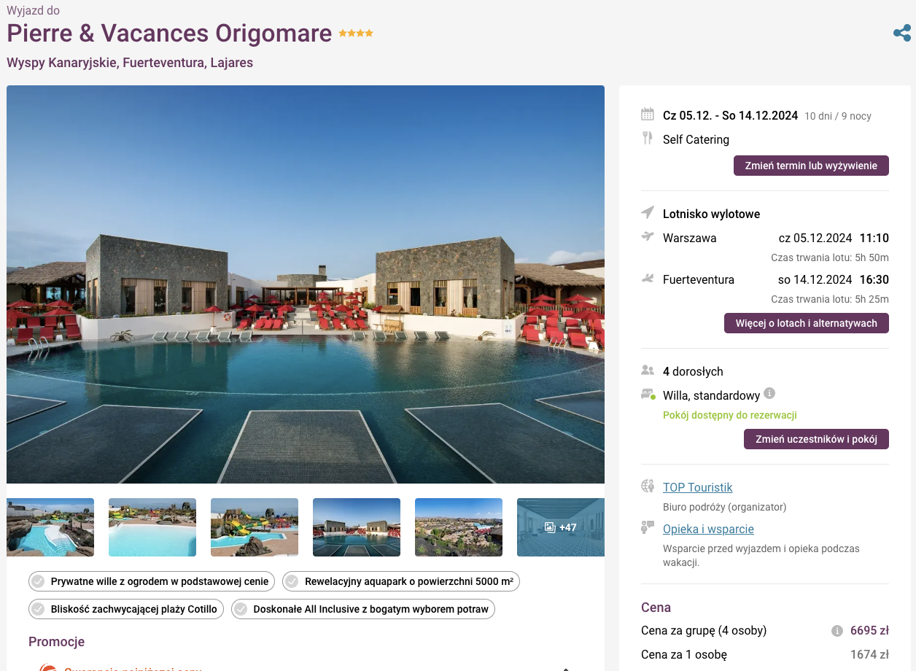Click the calendar icon next to travel dates
Viewport: 916px width, 671px height.
pos(648,114)
